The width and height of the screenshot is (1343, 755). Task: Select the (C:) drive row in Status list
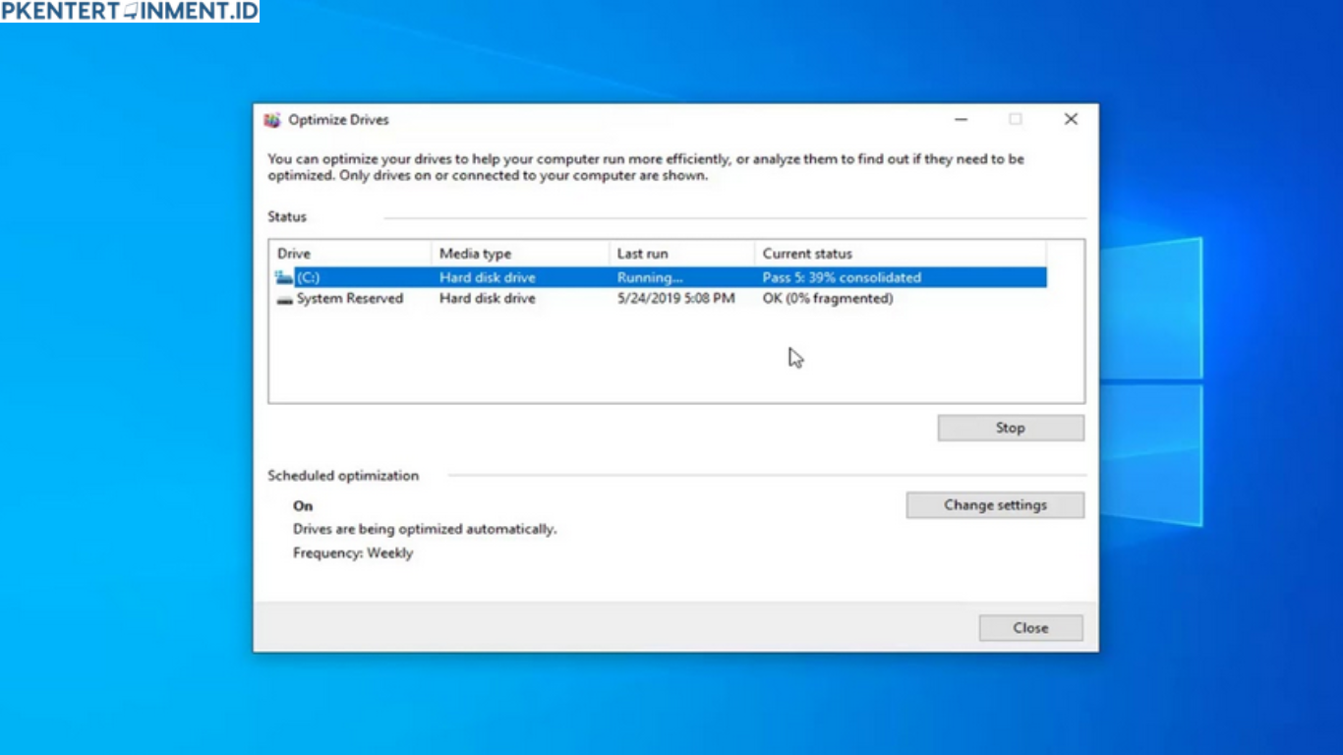590,276
